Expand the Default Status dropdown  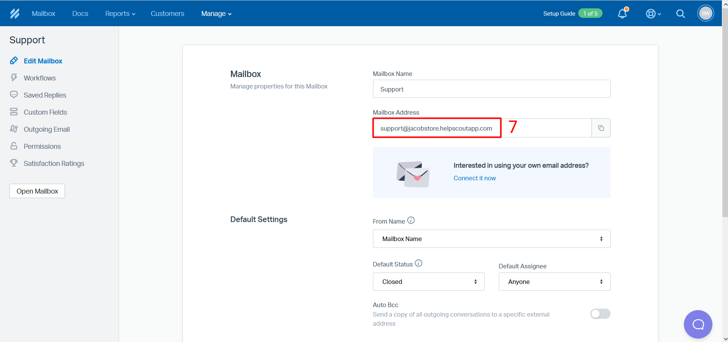click(x=428, y=282)
